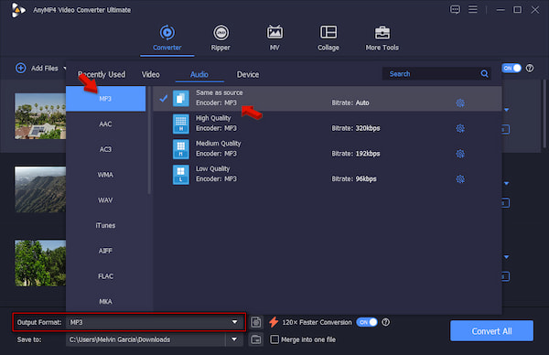Open the Ripper module

pos(221,38)
